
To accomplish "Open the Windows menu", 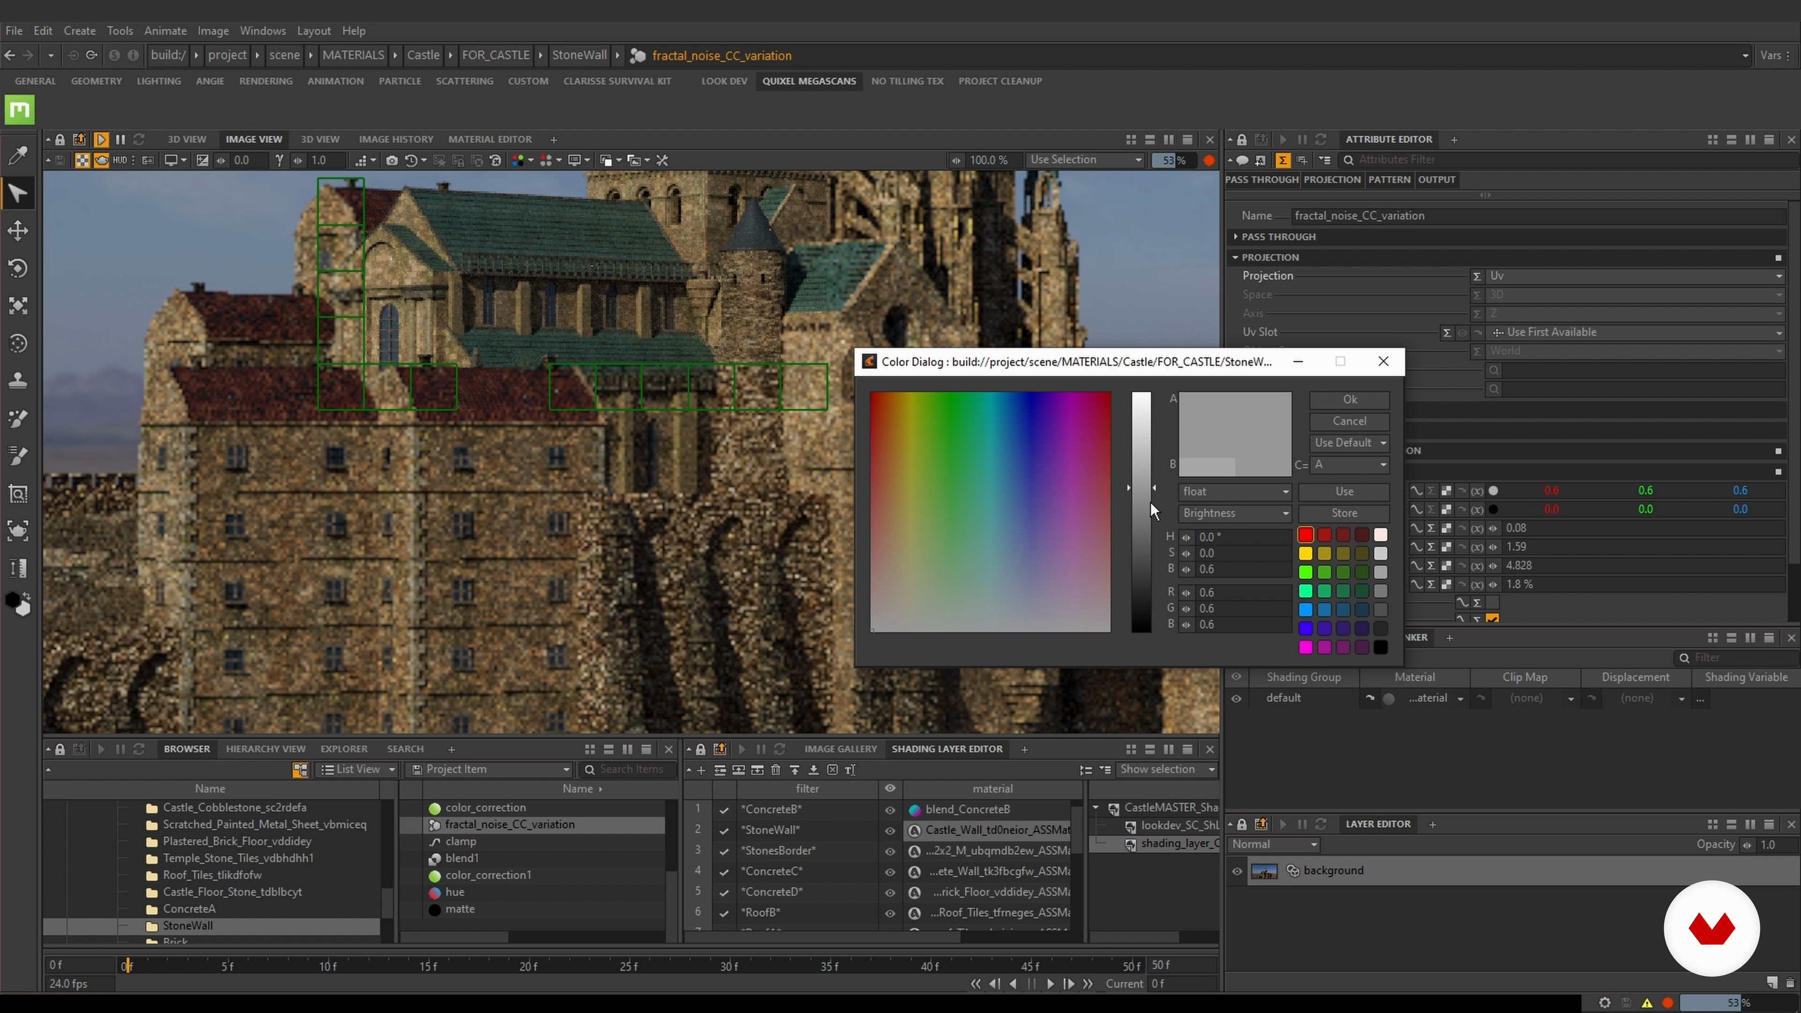I will pos(262,31).
